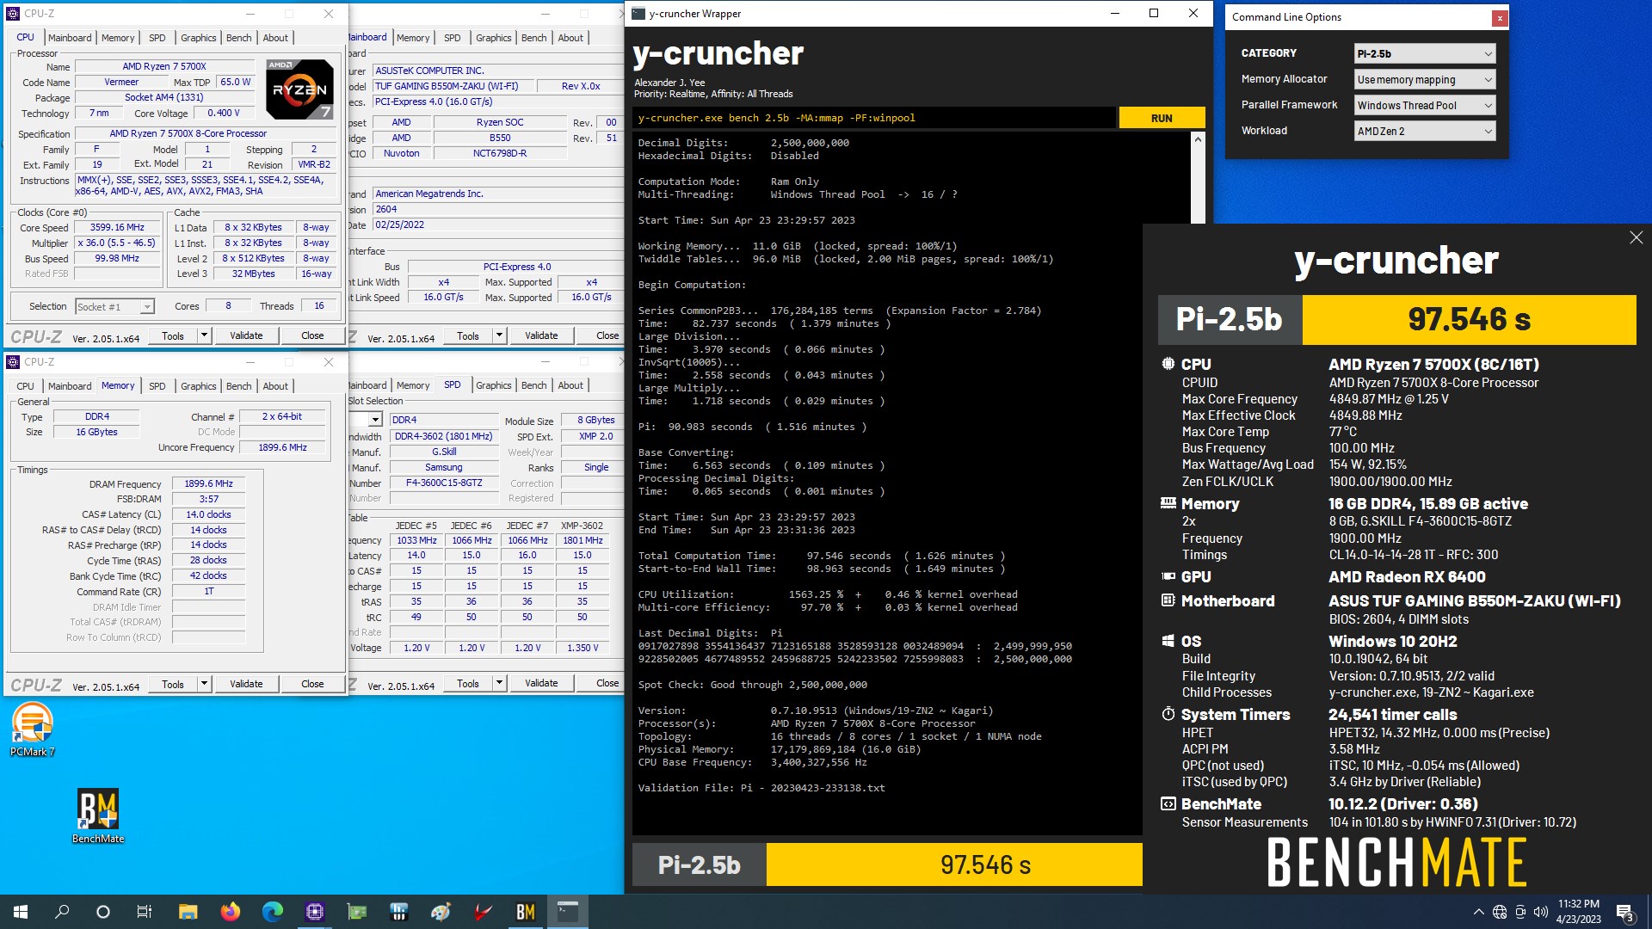Switch to CPU-Z via its taskbar icon
Viewport: 1652px width, 929px height.
(x=314, y=912)
